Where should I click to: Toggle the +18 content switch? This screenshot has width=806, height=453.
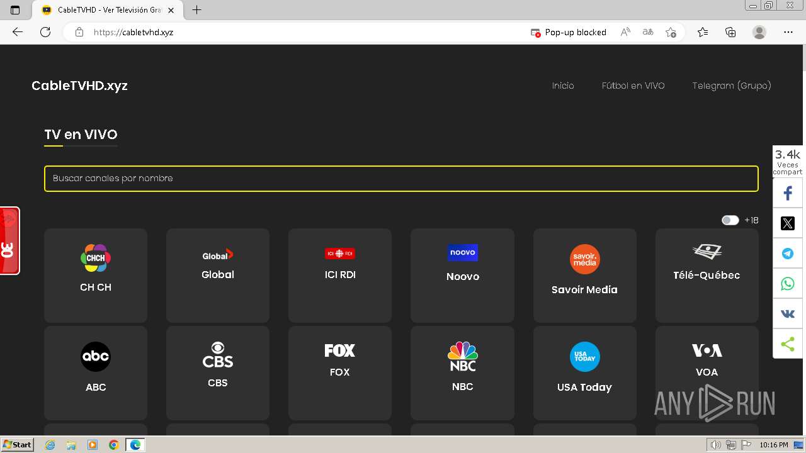(x=730, y=220)
